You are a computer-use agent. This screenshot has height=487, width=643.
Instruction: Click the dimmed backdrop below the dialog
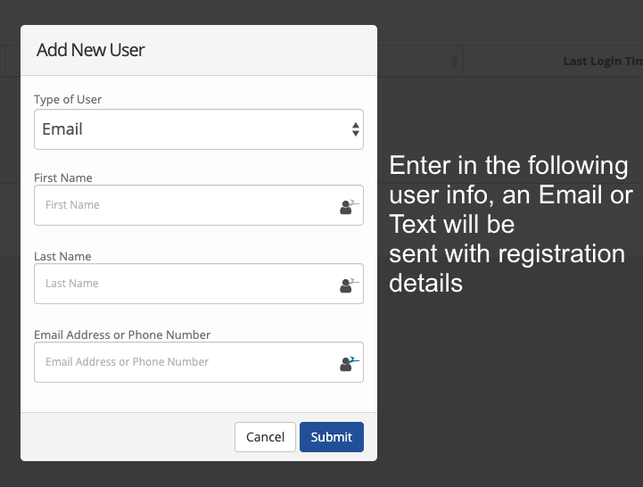coord(268,475)
